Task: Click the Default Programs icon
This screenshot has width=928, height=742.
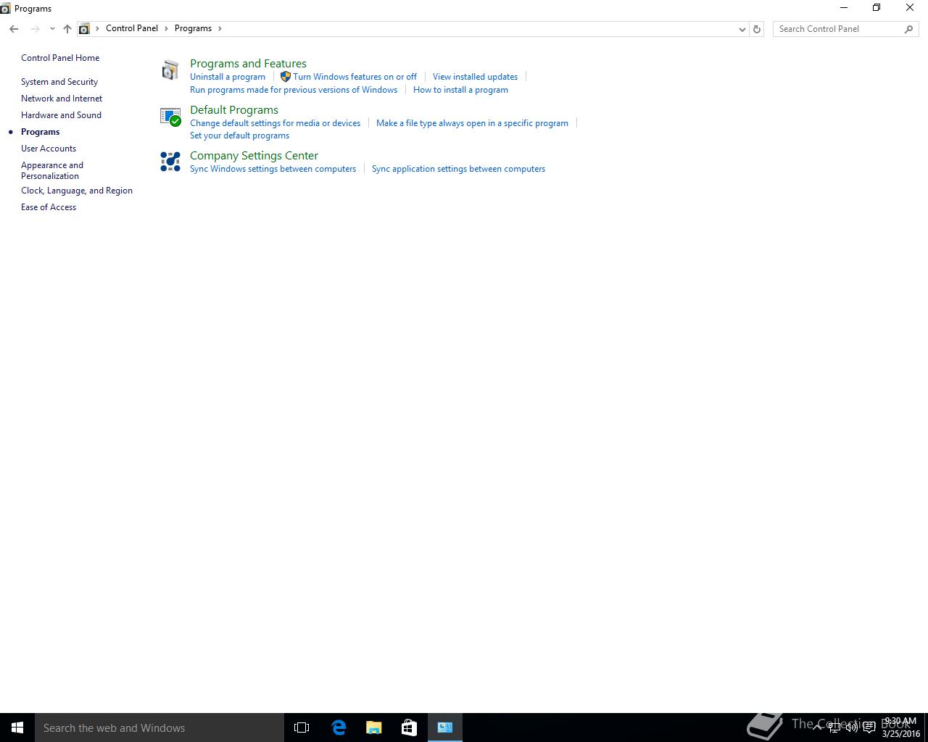Action: [x=170, y=117]
